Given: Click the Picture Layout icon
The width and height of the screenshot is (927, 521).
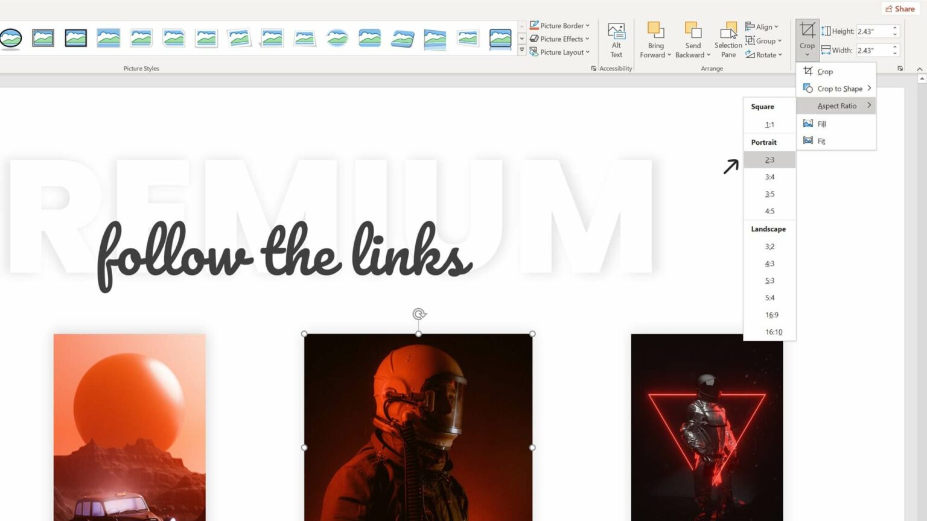Looking at the screenshot, I should pos(535,52).
